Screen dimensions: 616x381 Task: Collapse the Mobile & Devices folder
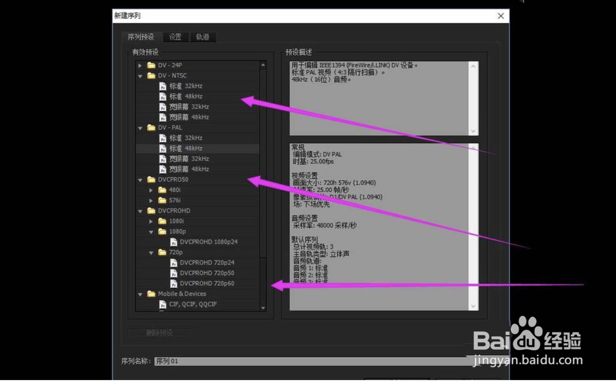coord(140,294)
